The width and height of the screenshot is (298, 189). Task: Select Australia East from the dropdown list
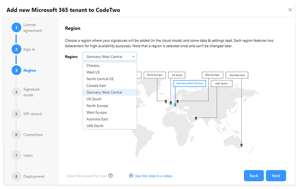pos(110,119)
